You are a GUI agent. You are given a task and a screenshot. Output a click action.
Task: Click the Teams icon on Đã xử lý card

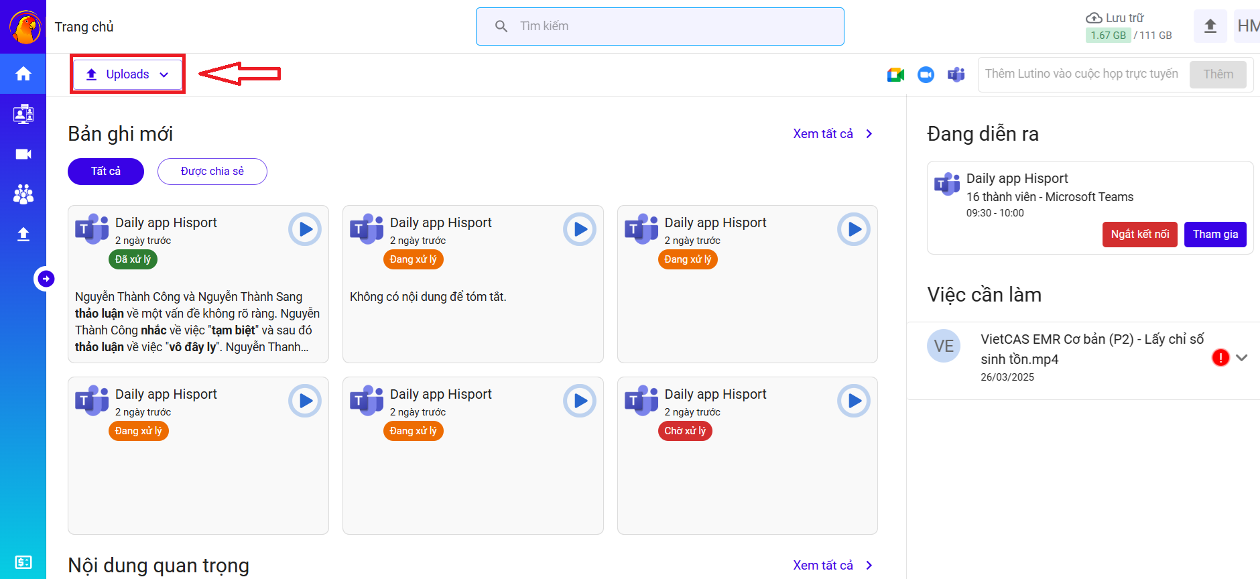92,229
